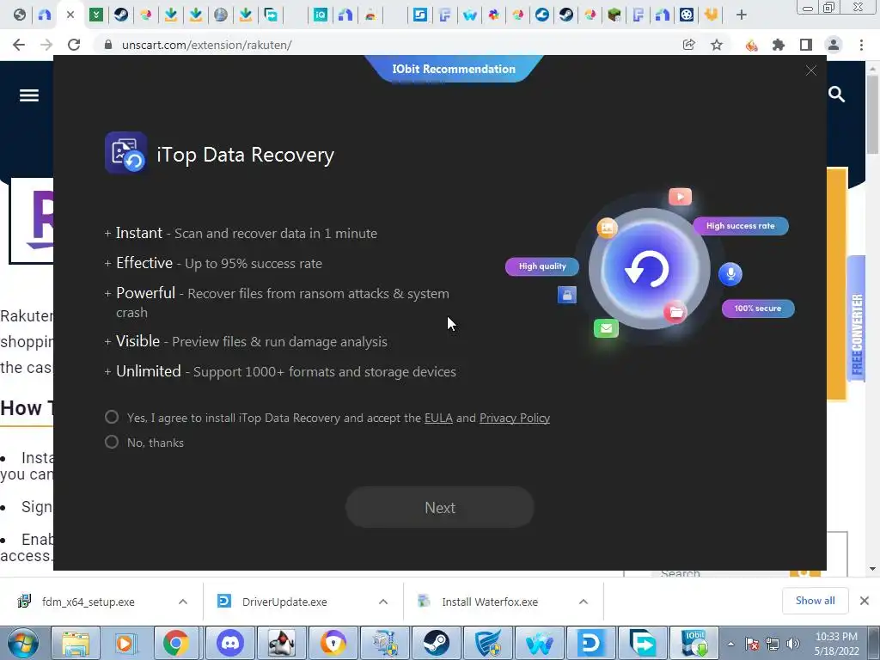Open the EULA link
This screenshot has height=660, width=880.
[x=438, y=419]
